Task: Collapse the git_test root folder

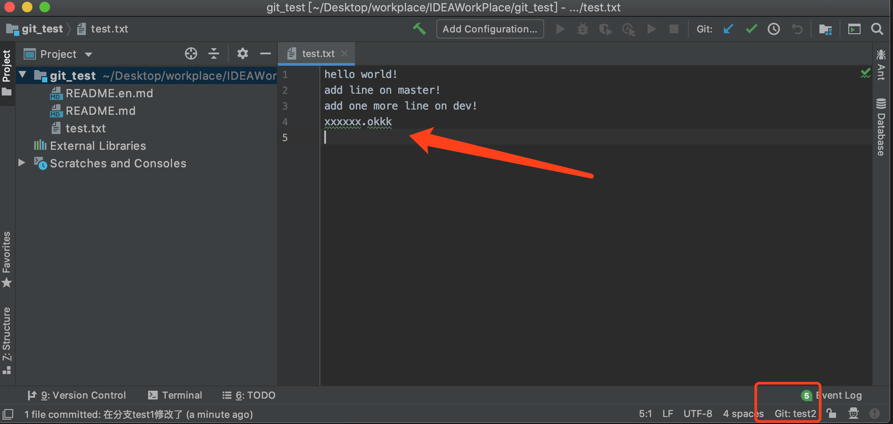Action: tap(22, 75)
